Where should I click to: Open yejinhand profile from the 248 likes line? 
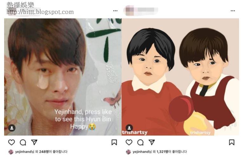tap(23, 152)
